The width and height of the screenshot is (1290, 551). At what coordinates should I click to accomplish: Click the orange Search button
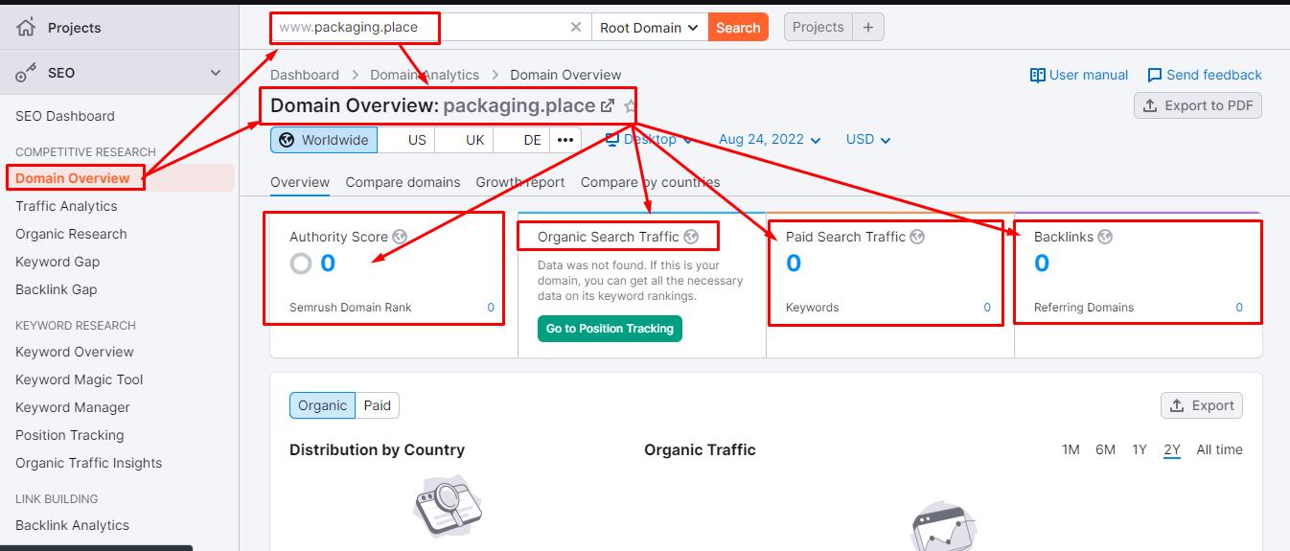[738, 27]
